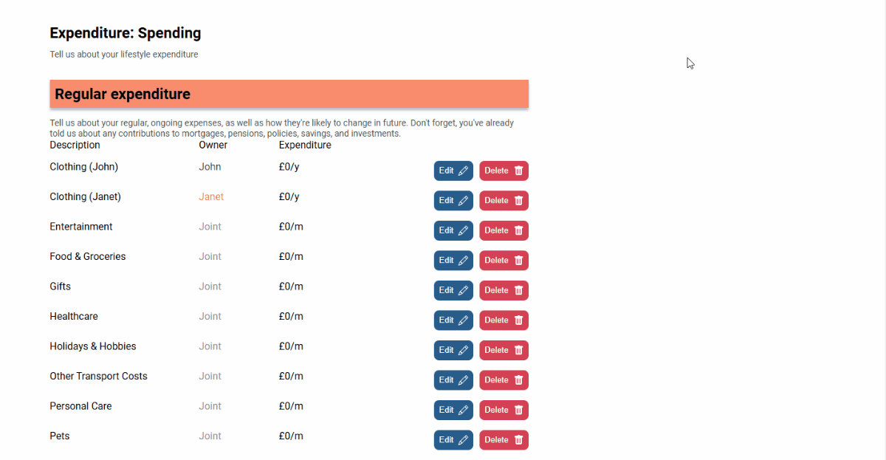The height and width of the screenshot is (460, 886).
Task: Click the trash icon for Clothing (Janet)
Action: pyautogui.click(x=519, y=201)
